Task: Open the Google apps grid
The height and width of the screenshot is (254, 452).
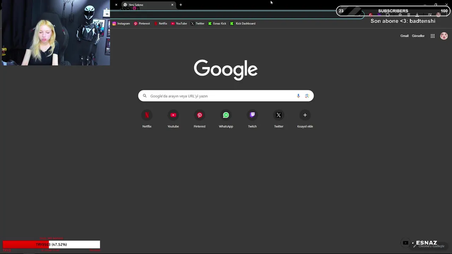Action: click(x=433, y=36)
